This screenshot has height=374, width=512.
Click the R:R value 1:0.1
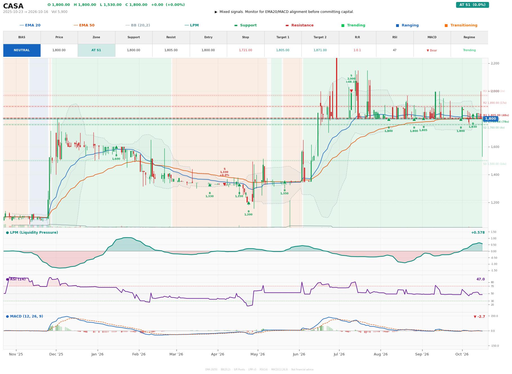tap(357, 50)
